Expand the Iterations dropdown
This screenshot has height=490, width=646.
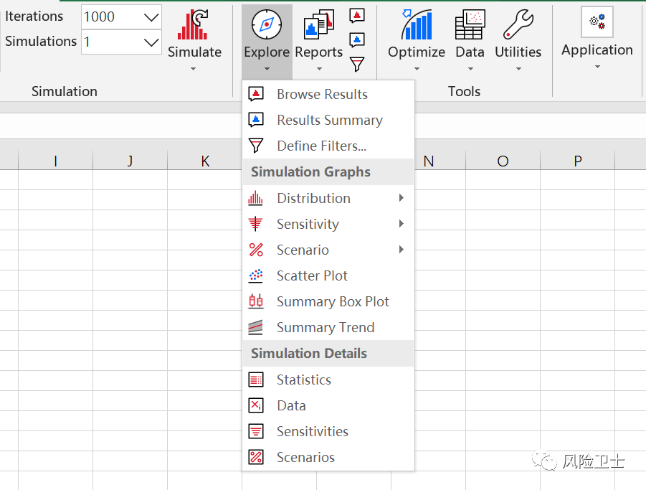coord(151,17)
